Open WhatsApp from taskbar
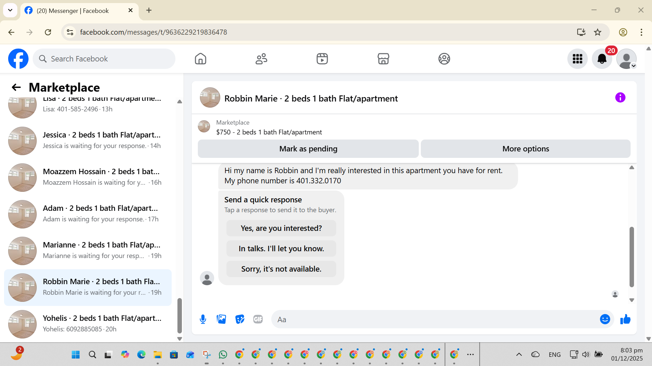This screenshot has width=652, height=366. [223, 354]
